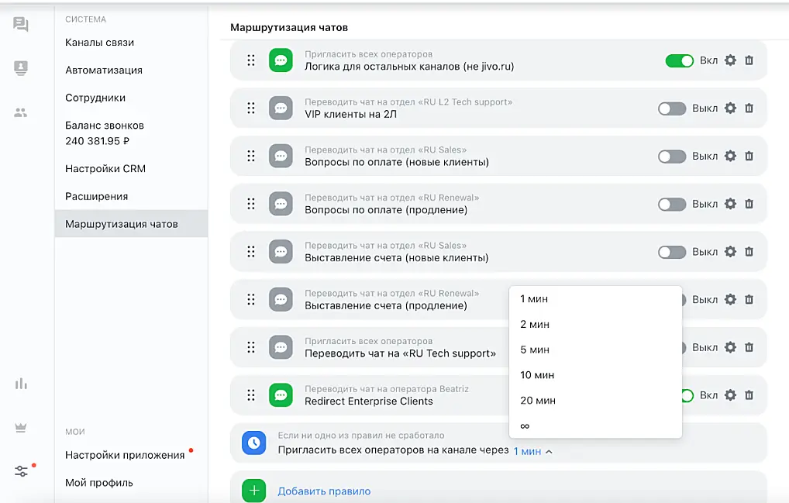Enable Выставление счета (новые клиенты) toggle

coord(671,252)
